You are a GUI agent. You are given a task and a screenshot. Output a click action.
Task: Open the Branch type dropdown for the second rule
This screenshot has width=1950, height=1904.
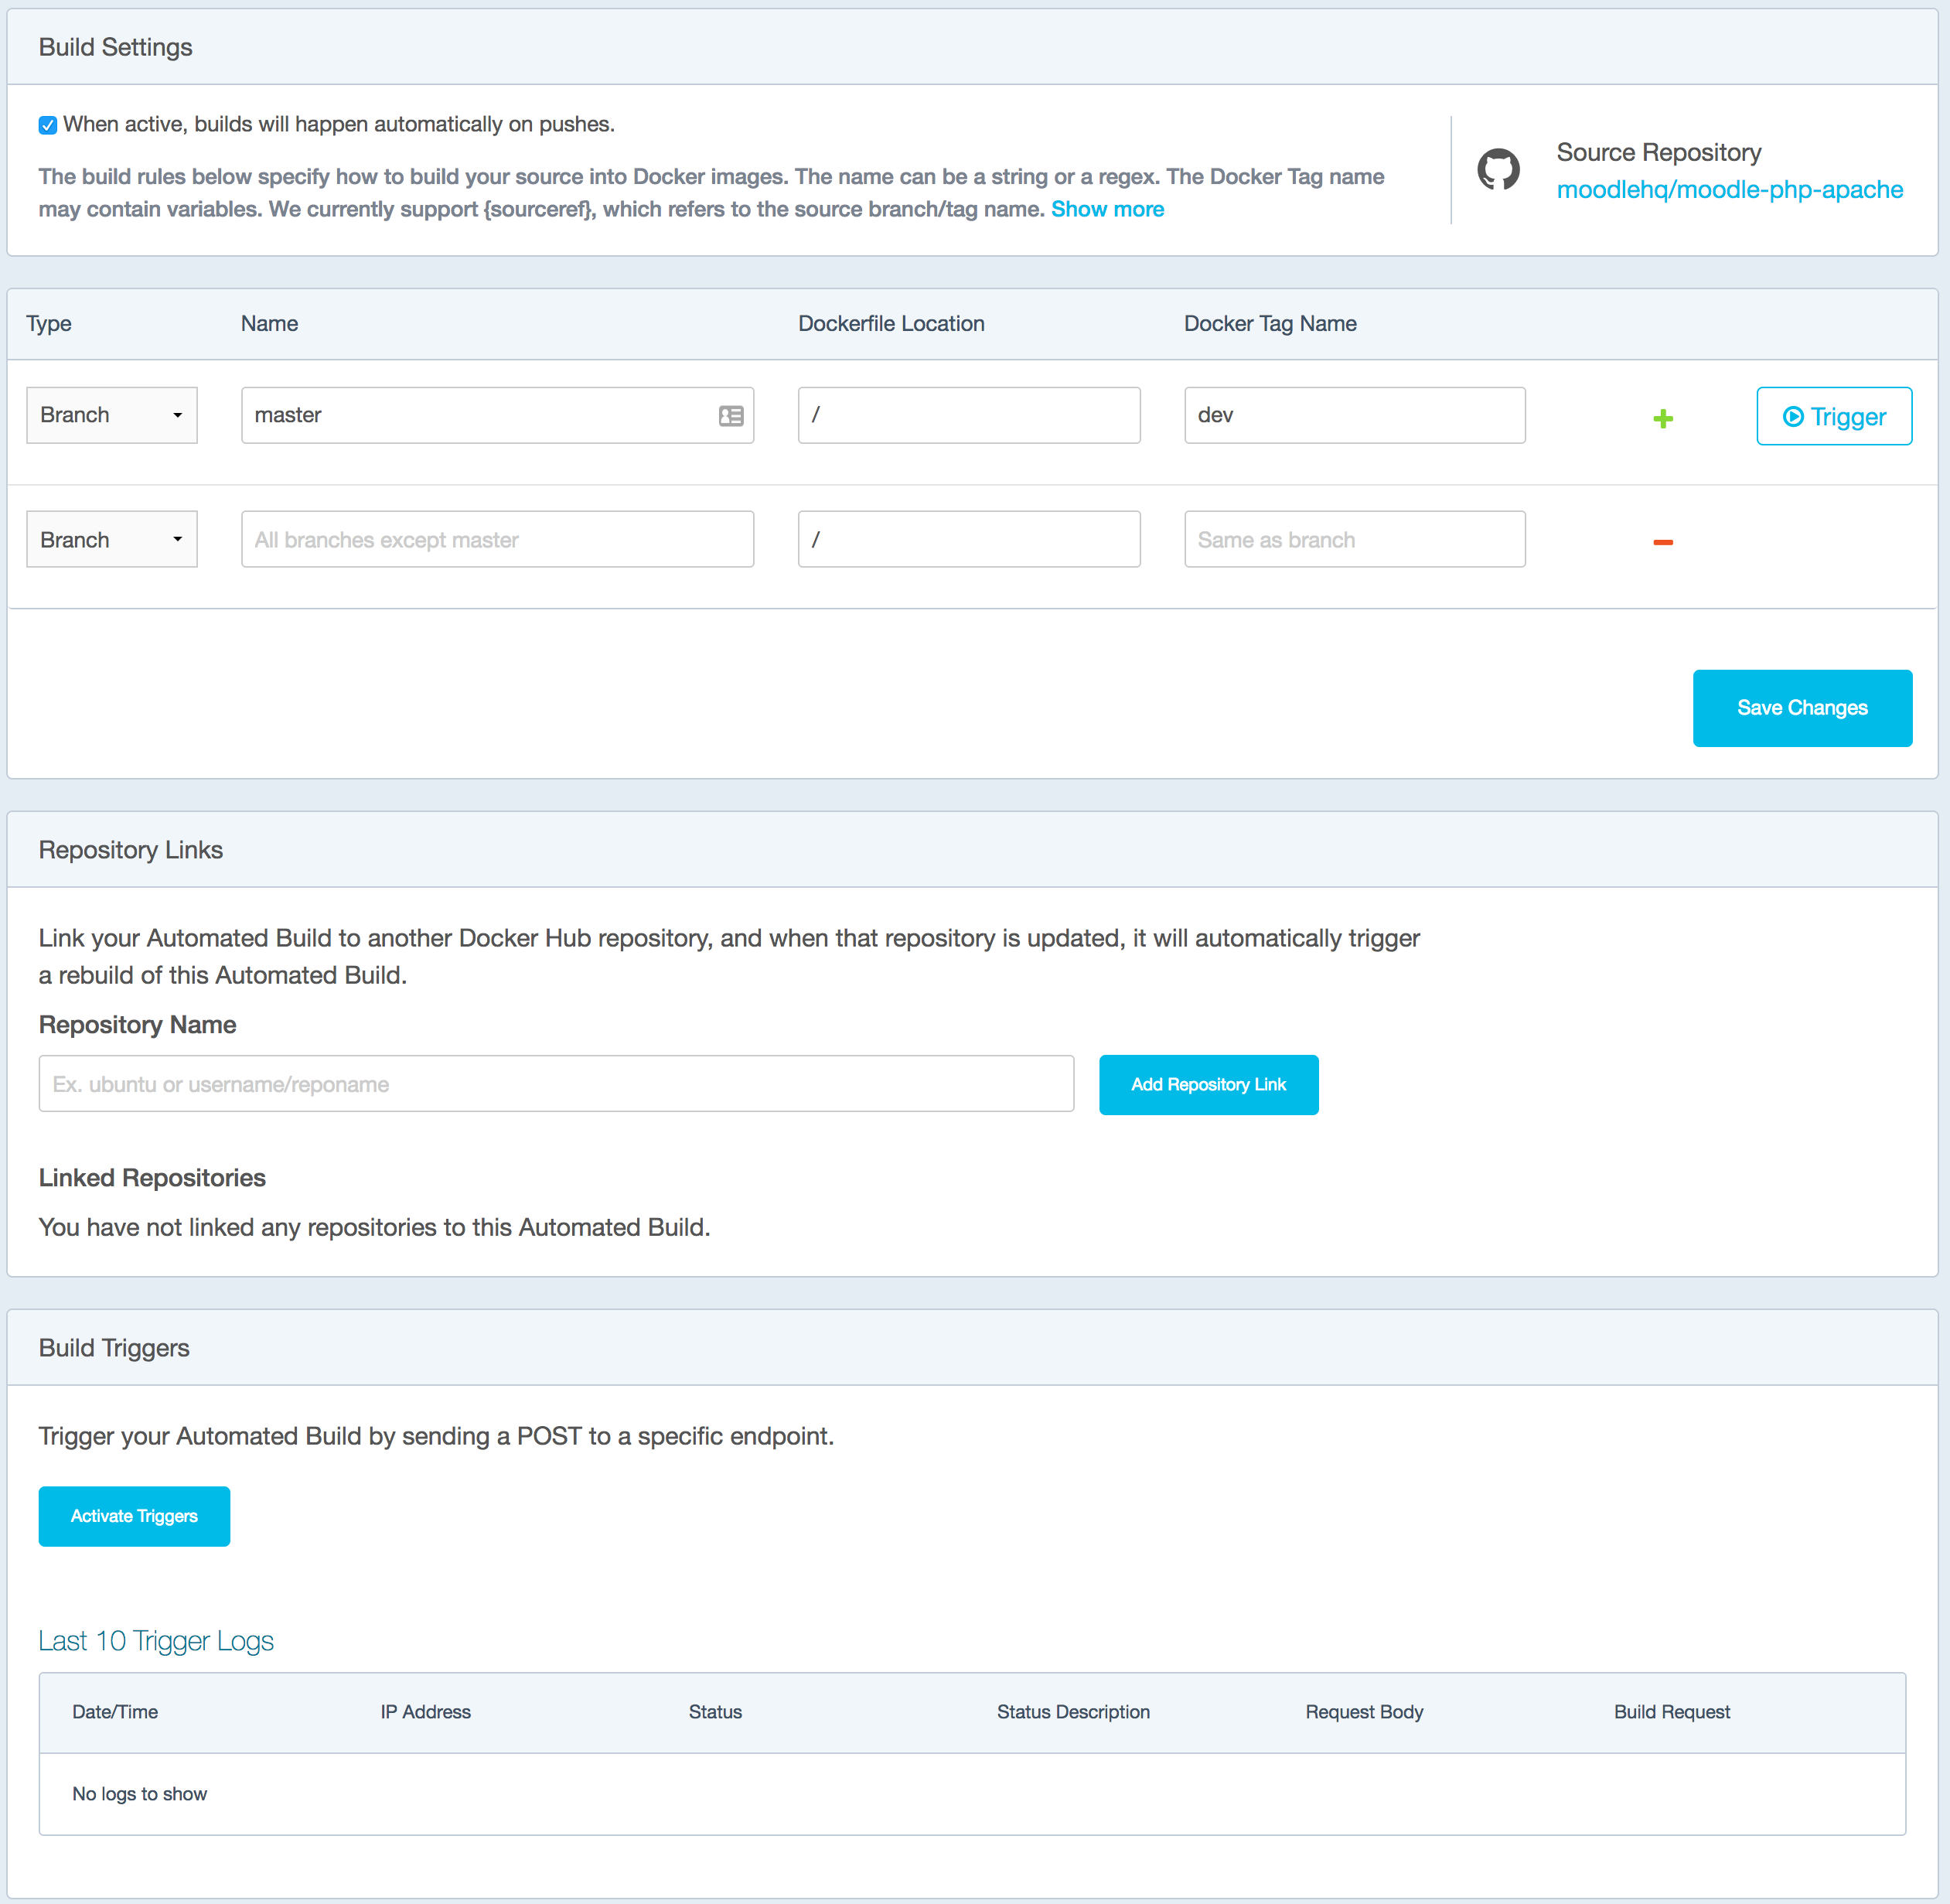111,538
